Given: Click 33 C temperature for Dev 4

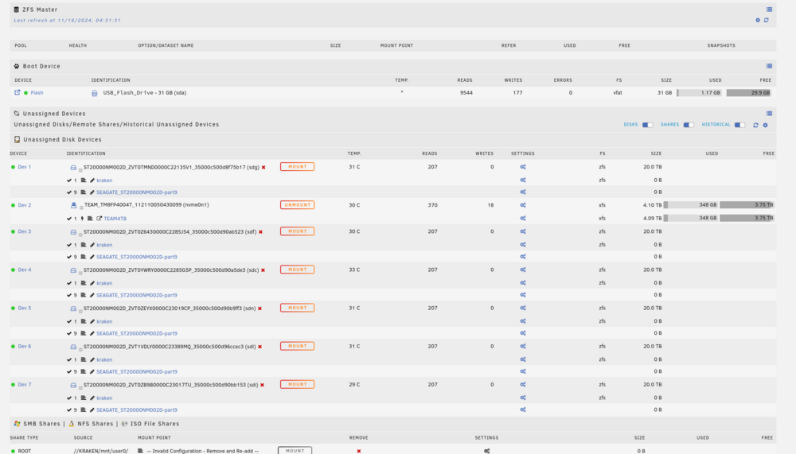Looking at the screenshot, I should [354, 270].
